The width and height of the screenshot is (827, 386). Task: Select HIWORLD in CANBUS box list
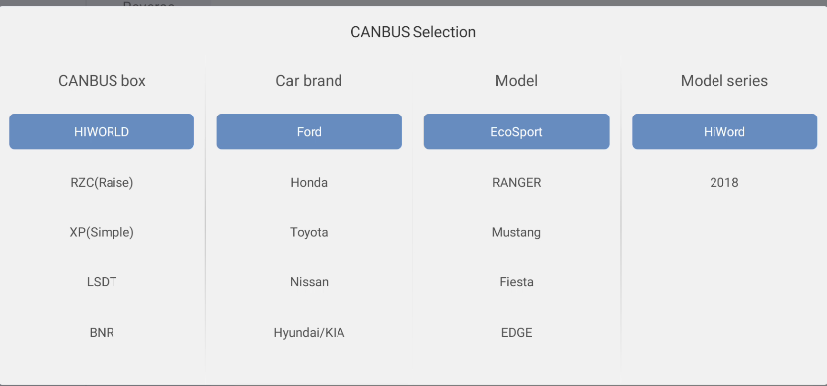tap(102, 131)
